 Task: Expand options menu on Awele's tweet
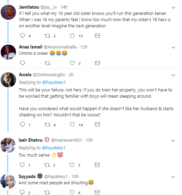point(173,75)
